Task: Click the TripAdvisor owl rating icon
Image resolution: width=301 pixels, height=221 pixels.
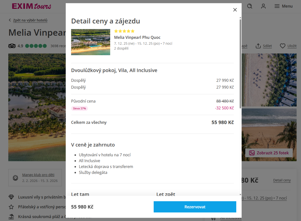Action: click(x=12, y=46)
